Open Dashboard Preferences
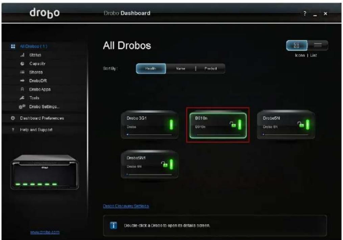Screen dimensions: 343x240 point(42,118)
